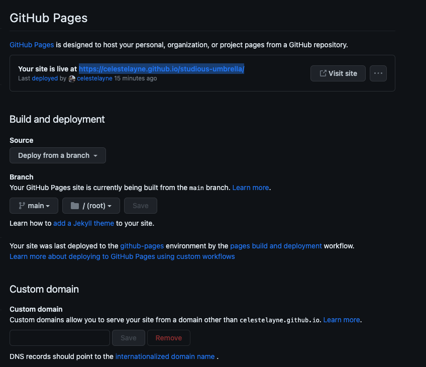426x367 pixels.
Task: Click the bold 'Branch' label
Action: tap(22, 177)
